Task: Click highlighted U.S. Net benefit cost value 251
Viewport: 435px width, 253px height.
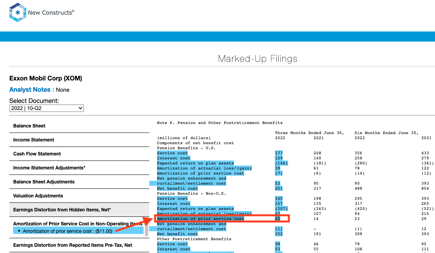Action: coord(279,188)
